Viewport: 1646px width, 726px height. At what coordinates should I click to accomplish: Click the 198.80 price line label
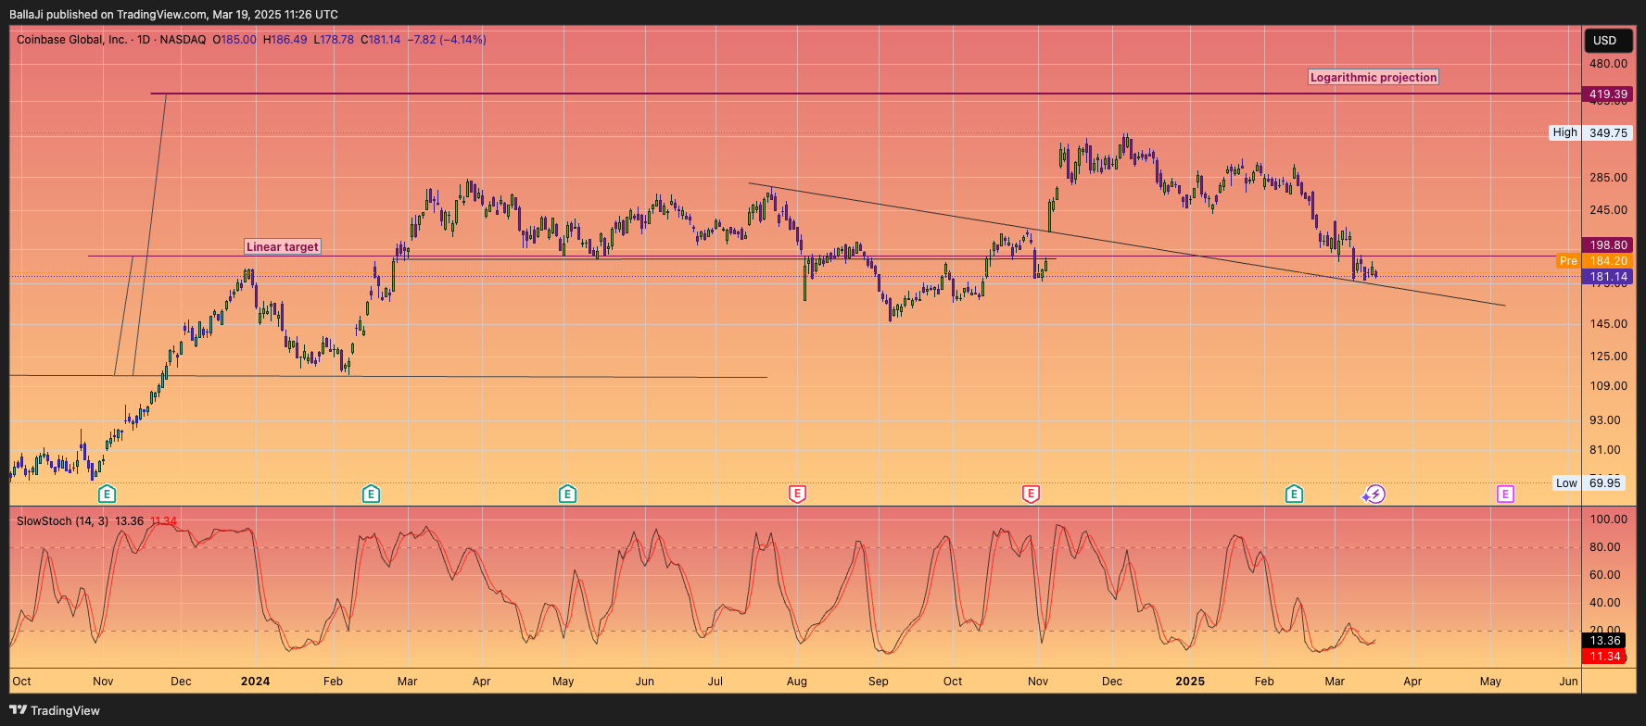[1608, 245]
